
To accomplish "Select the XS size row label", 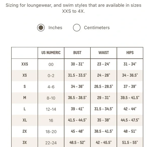I will point(25,75).
